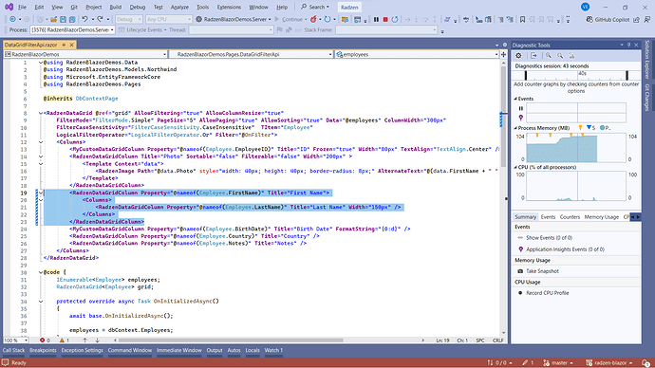
Task: Switch to the Memory Usage tab
Action: (602, 217)
